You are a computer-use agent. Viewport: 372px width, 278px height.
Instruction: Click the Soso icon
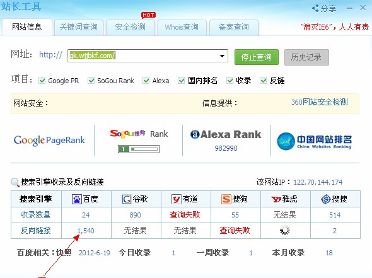(x=326, y=199)
